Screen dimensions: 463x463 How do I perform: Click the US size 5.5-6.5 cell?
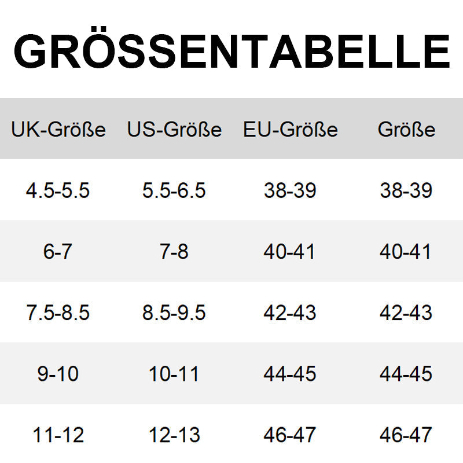pyautogui.click(x=174, y=190)
